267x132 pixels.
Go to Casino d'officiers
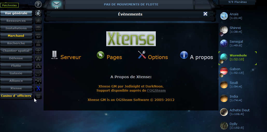[16, 96]
